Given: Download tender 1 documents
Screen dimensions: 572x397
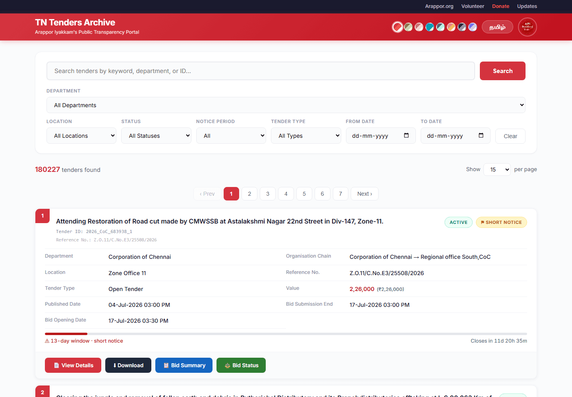Looking at the screenshot, I should click(x=128, y=365).
